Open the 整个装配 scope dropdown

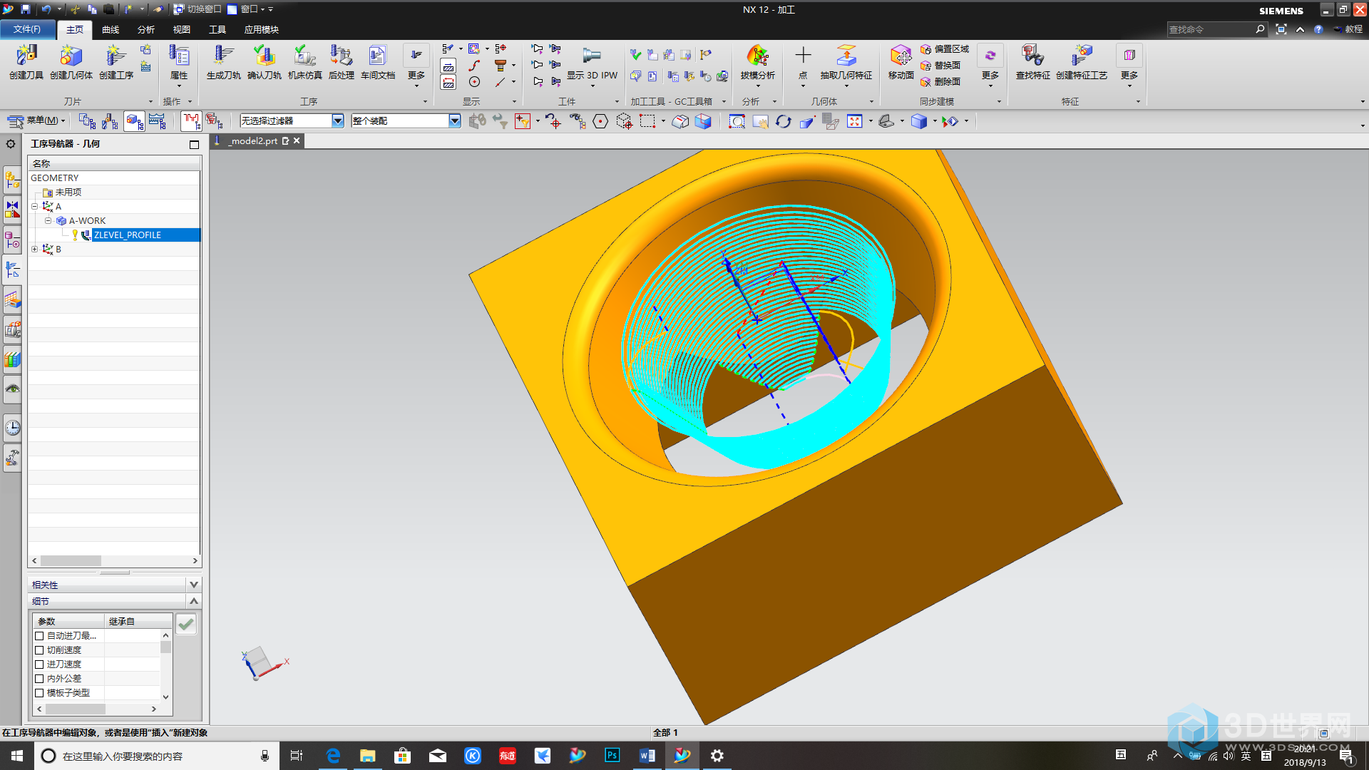pos(455,121)
